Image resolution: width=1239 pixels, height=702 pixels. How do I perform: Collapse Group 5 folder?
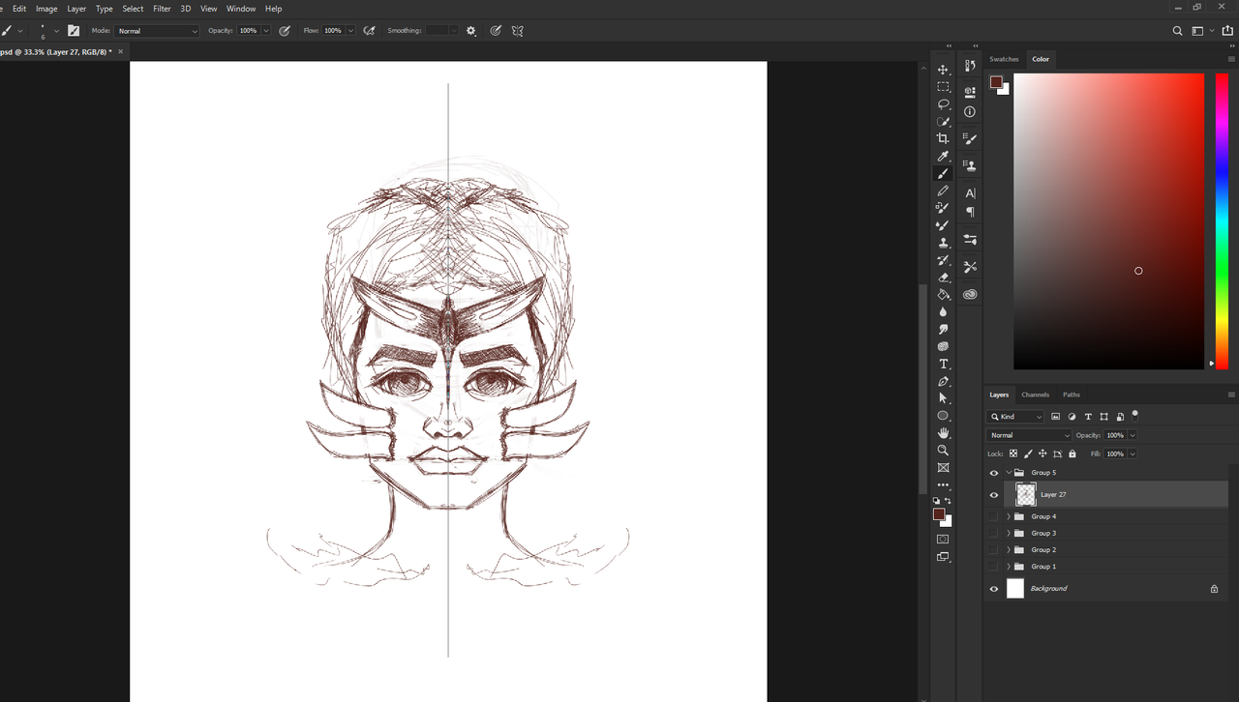coord(1008,473)
